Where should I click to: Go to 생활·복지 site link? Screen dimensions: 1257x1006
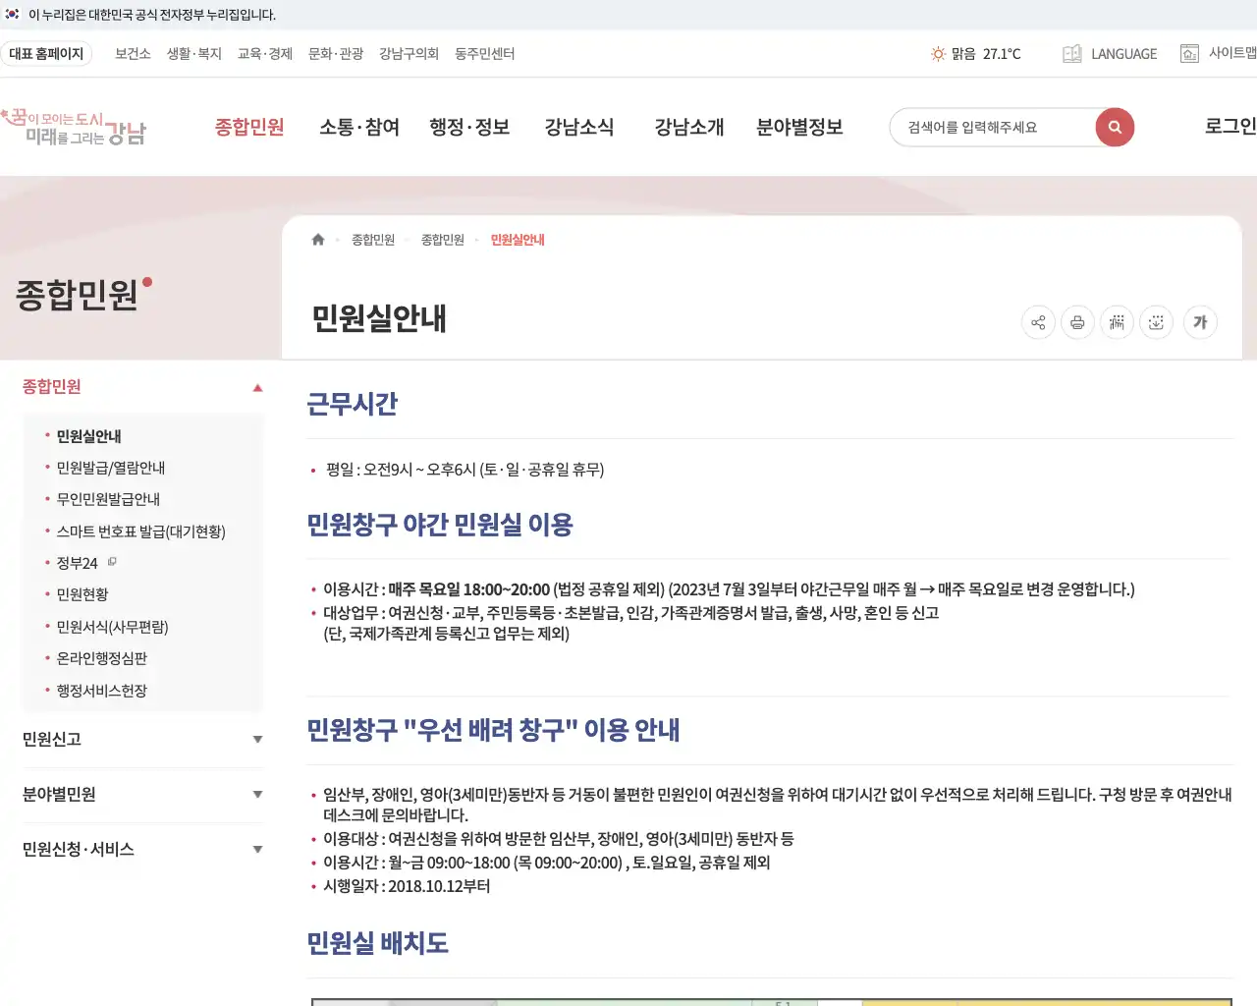(x=194, y=54)
